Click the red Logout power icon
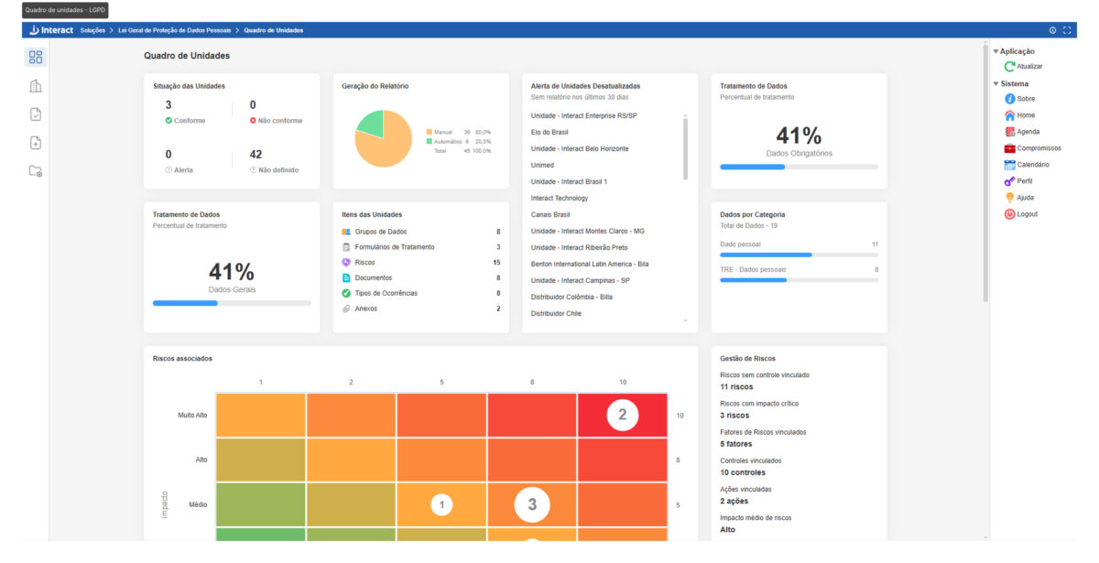1099x563 pixels. pos(1009,214)
